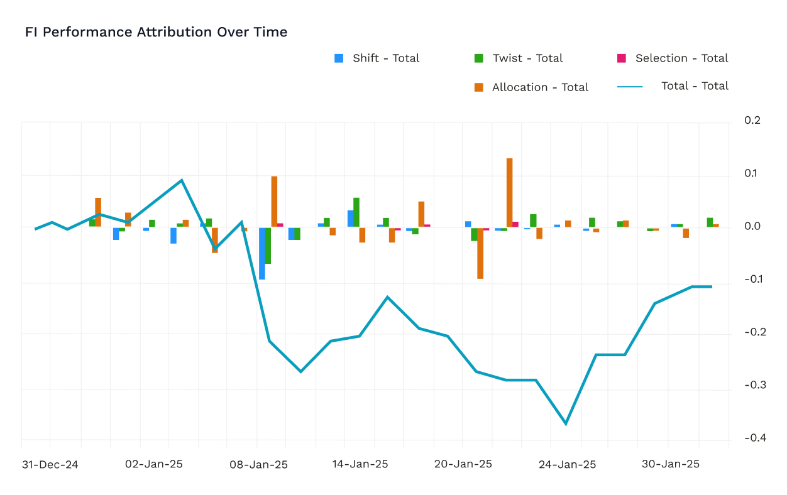The width and height of the screenshot is (787, 495).
Task: Select the lowest point of the Total line
Action: point(566,424)
